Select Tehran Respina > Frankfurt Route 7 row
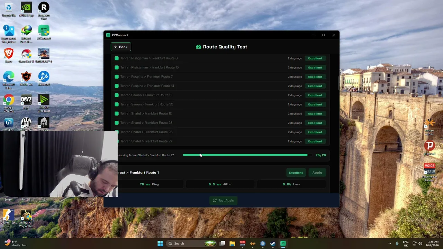The image size is (443, 249). [220, 77]
